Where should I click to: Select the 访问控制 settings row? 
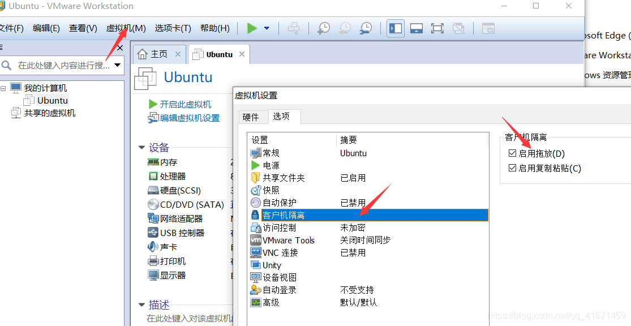[368, 228]
